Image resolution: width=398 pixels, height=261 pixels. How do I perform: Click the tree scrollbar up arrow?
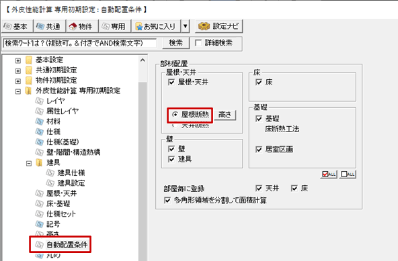pos(143,60)
